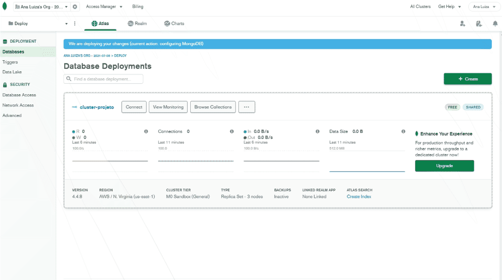
Task: Click info icon for Connections chart
Action: 232,131
